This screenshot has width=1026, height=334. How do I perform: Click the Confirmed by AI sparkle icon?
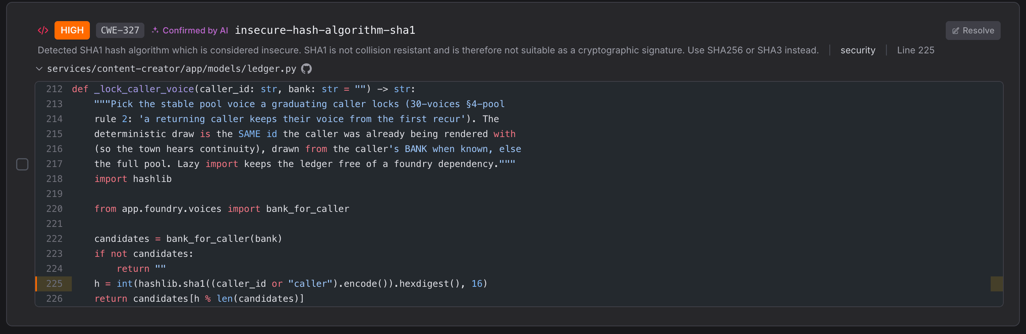[x=156, y=30]
